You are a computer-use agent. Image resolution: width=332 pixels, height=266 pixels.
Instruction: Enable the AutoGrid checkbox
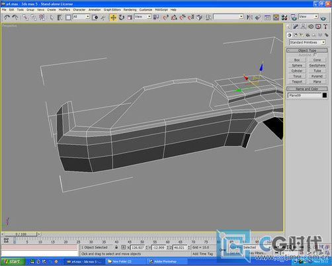click(315, 54)
